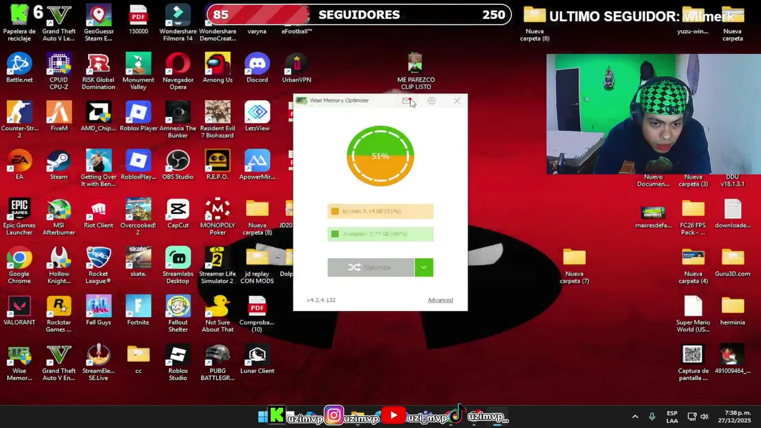761x428 pixels.
Task: Click the gray Optimize button
Action: 370,267
